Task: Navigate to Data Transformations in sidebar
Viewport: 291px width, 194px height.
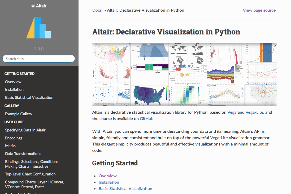Action: (23, 154)
